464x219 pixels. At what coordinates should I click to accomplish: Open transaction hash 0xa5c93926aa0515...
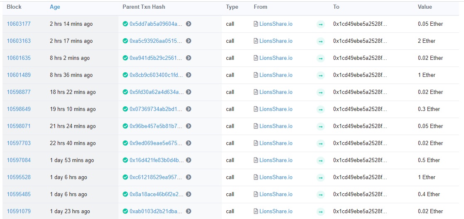click(x=157, y=41)
